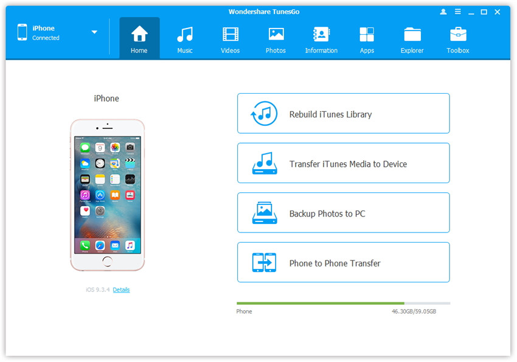This screenshot has height=362, width=517.
Task: Go to the Photos section icon
Action: click(276, 35)
